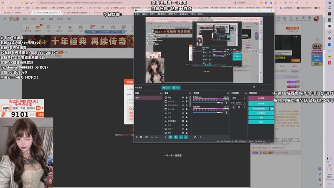
Task: Open scene filters from the scenes toolbar
Action: click(147, 137)
